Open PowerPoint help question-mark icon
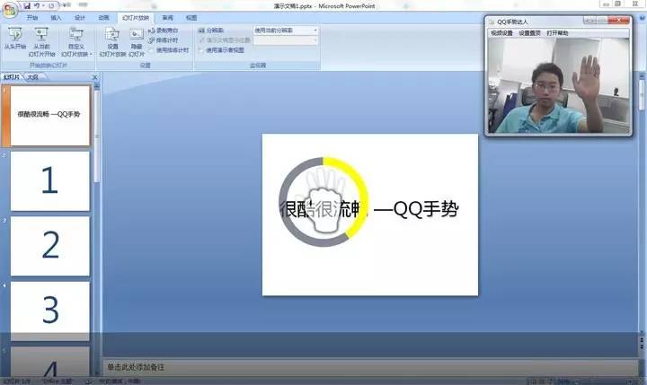This screenshot has width=647, height=385. coord(642,17)
